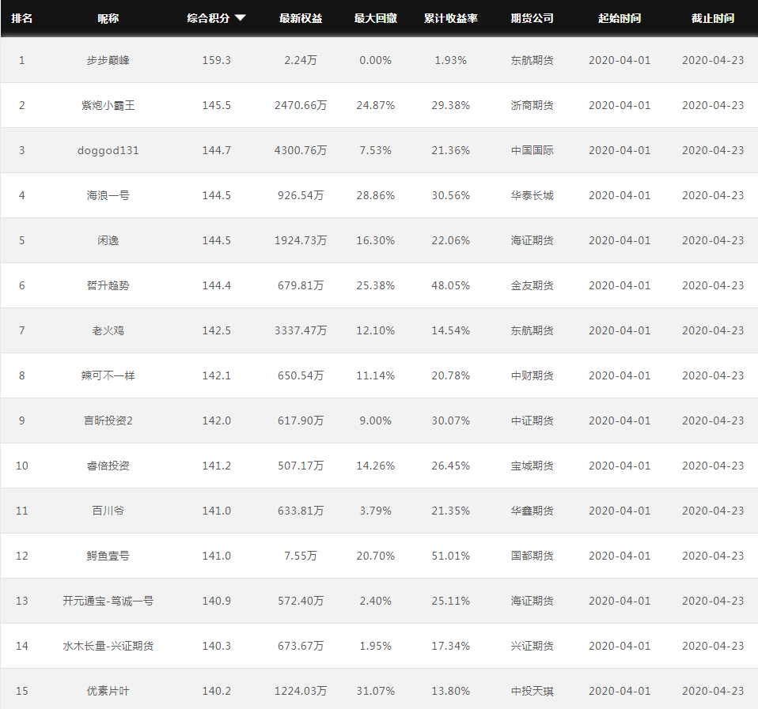Click the nickname 言昕投资2

108,420
